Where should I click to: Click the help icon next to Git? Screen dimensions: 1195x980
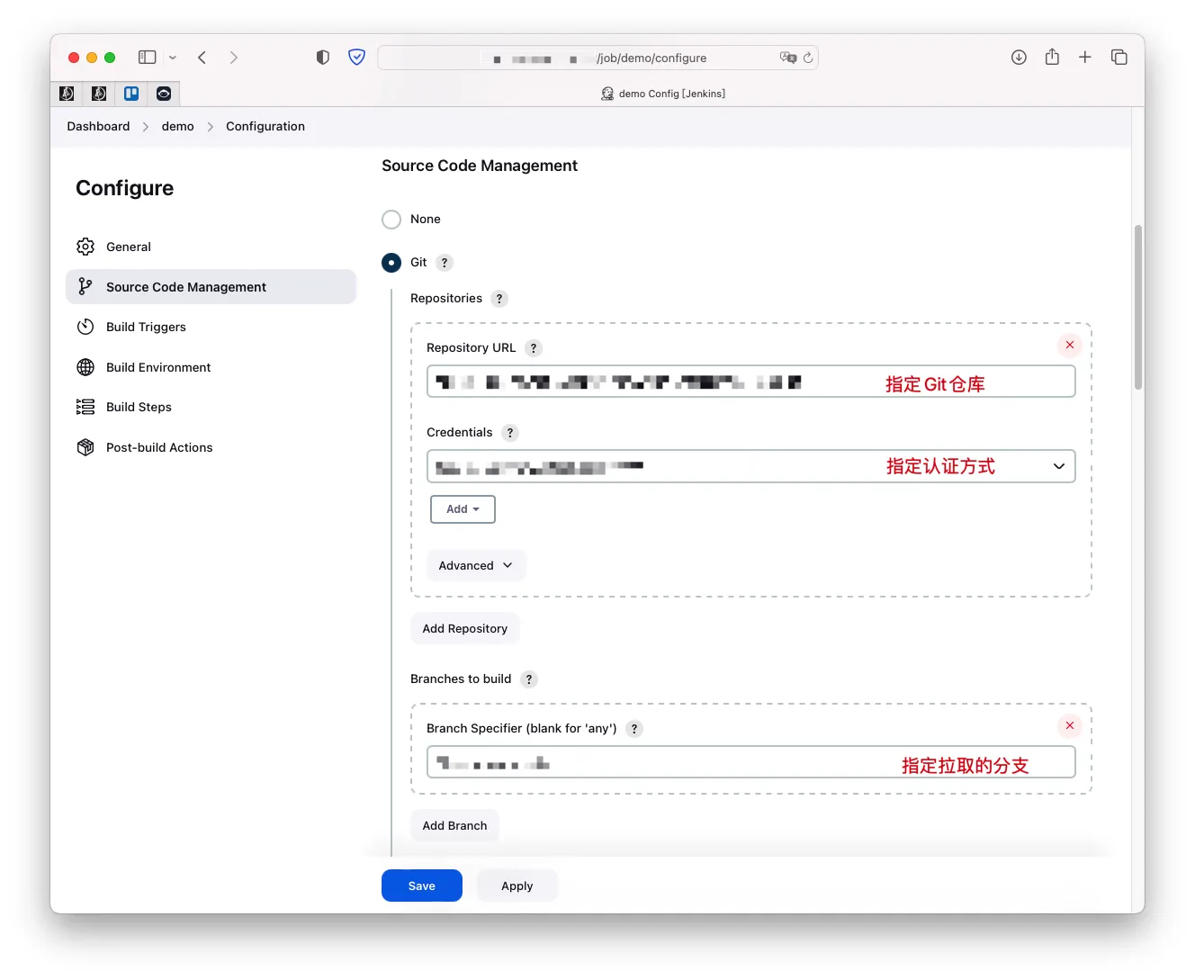tap(445, 263)
